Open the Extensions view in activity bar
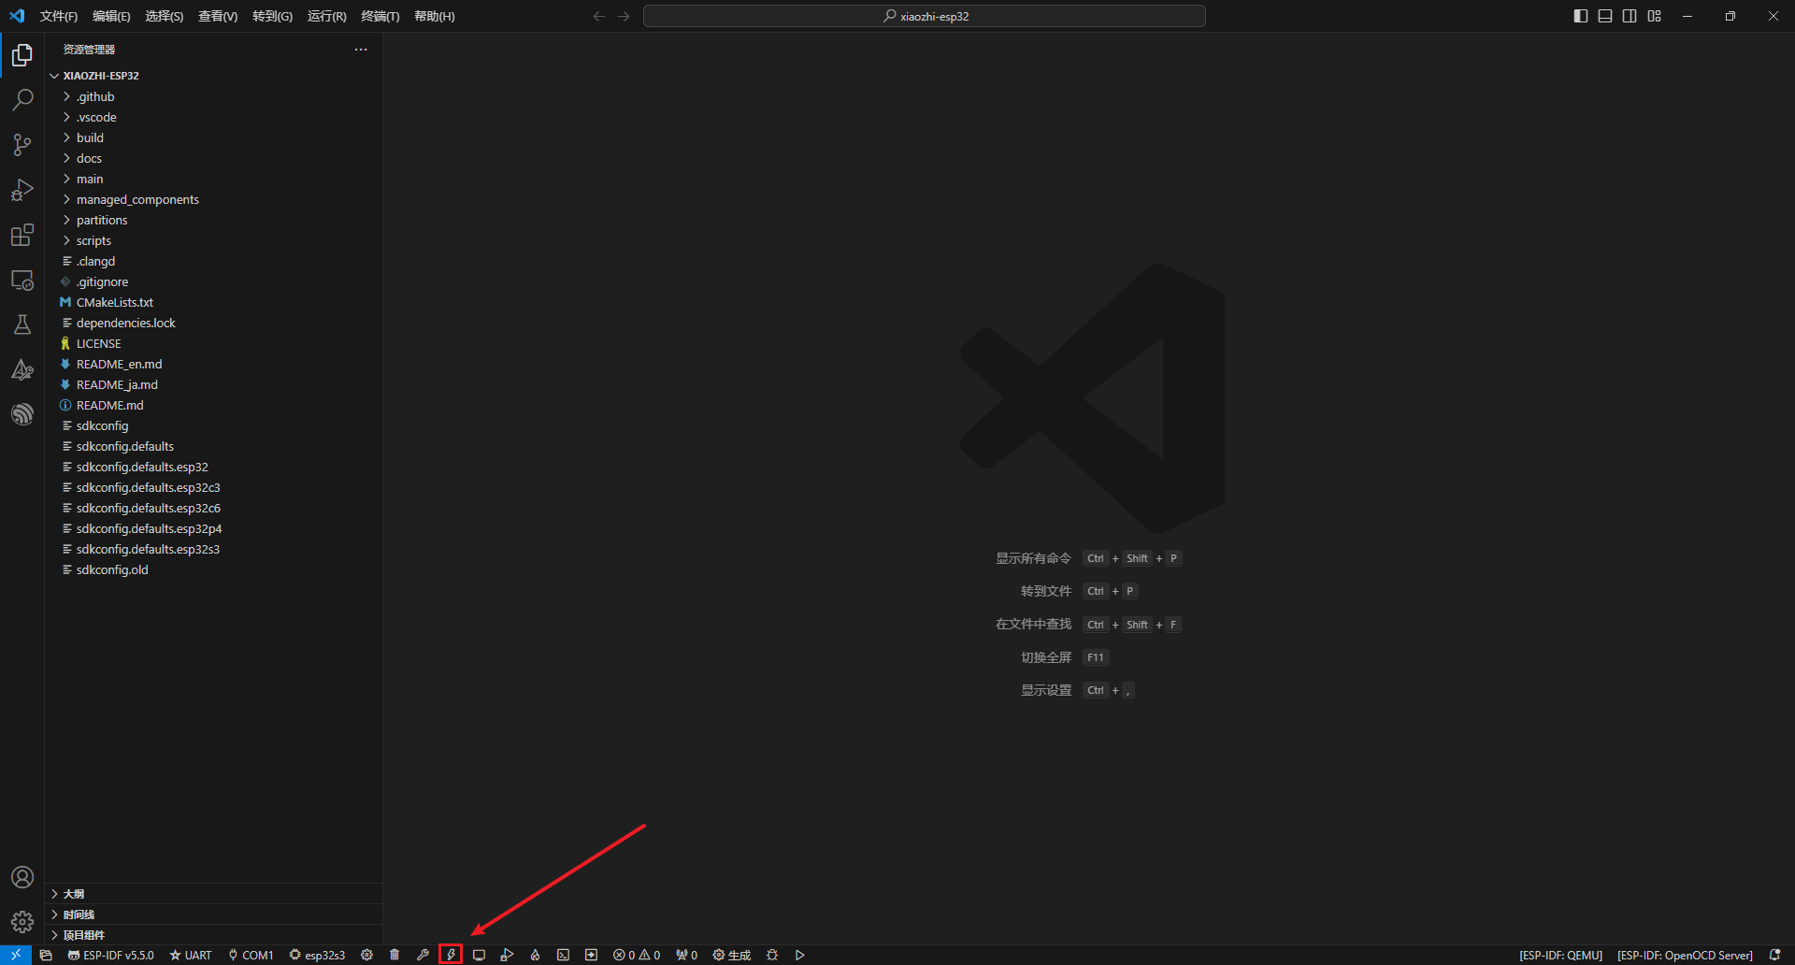Image resolution: width=1795 pixels, height=965 pixels. tap(22, 235)
